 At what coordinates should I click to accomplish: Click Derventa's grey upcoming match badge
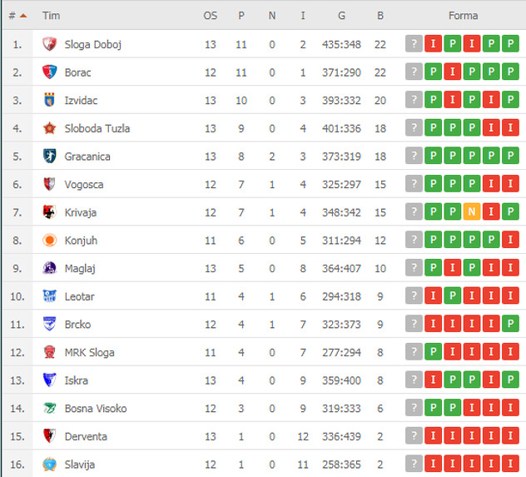[414, 437]
